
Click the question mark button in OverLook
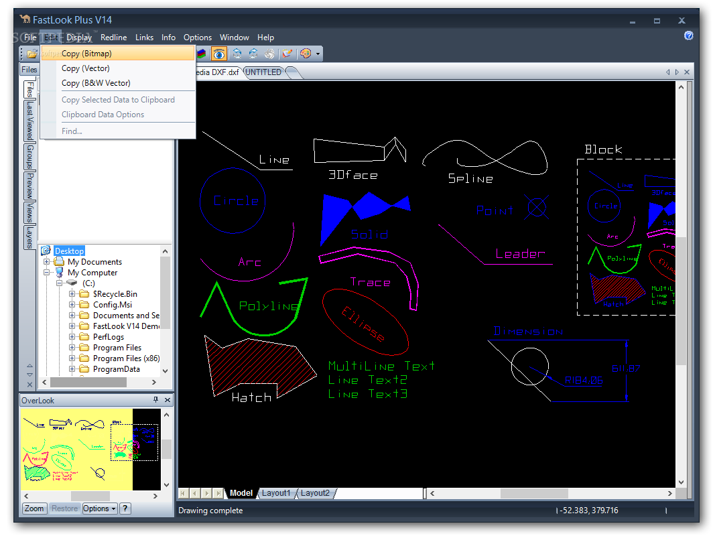point(125,509)
